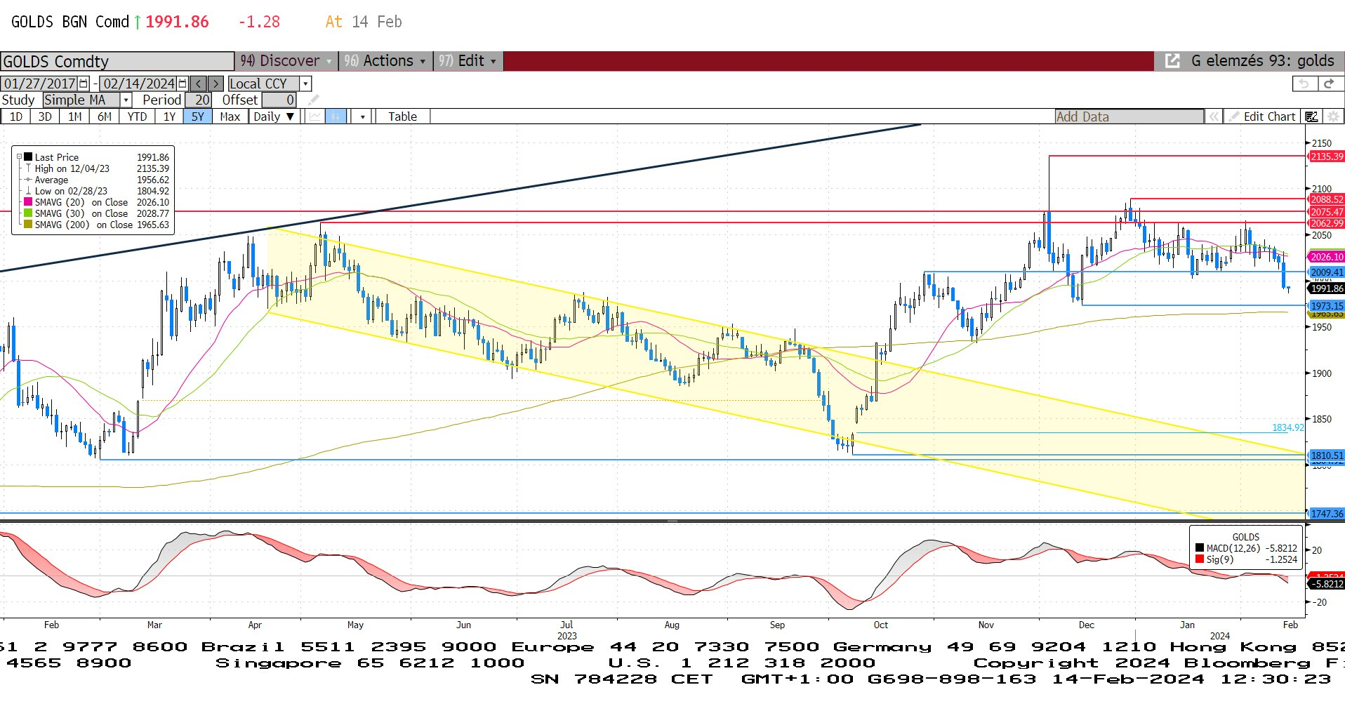The image size is (1345, 718).
Task: Click the -5.8212 MACD axis label
Action: pos(1327,584)
